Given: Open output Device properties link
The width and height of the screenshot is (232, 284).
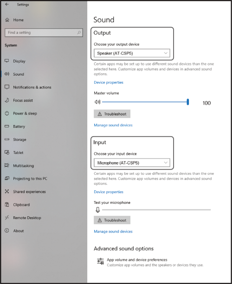Looking at the screenshot, I should click(x=109, y=82).
